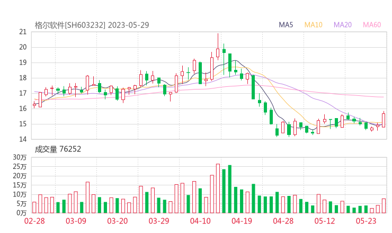
Task: Click the price axis label 19
Action: click(23, 62)
